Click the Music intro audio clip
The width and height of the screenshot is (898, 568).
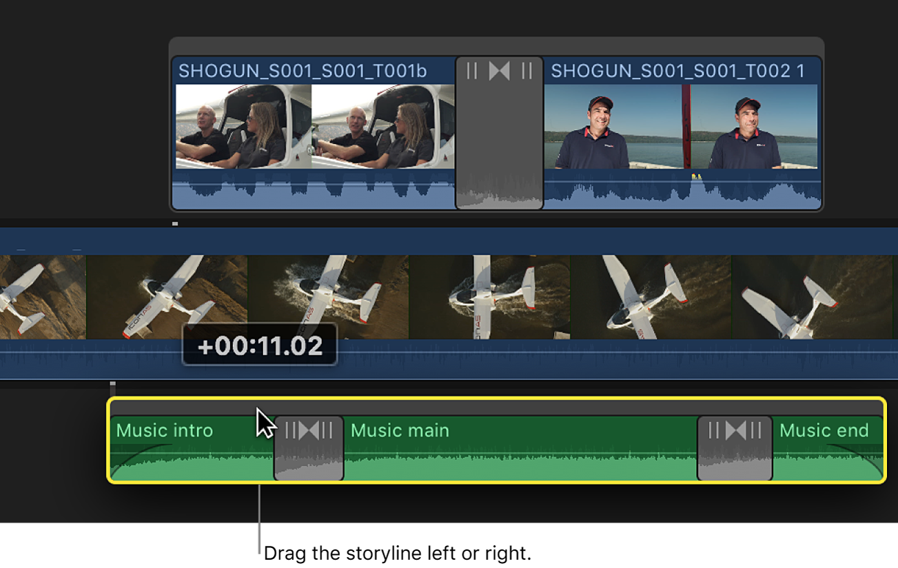click(x=192, y=448)
